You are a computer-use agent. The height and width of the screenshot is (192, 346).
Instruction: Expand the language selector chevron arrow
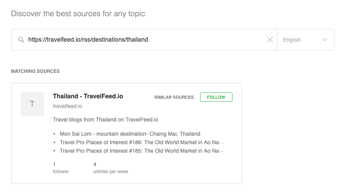(324, 40)
